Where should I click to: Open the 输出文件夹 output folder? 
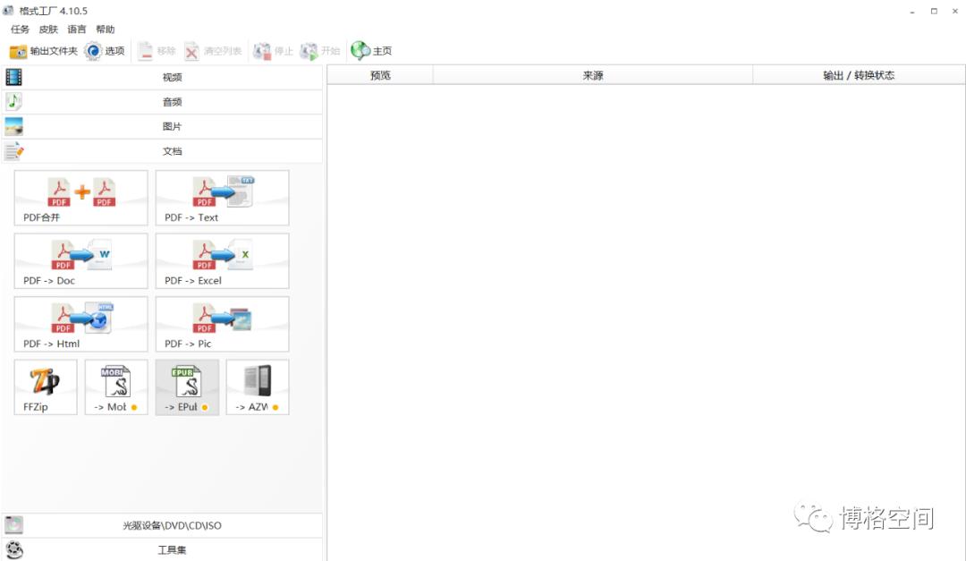click(44, 51)
